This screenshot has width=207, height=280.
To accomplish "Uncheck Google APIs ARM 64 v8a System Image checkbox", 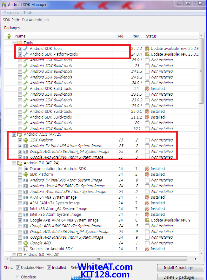I will 20,220.
